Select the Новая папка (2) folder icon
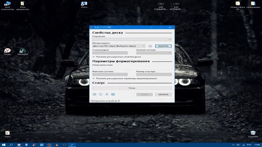Image resolution: width=262 pixels, height=147 pixels. pyautogui.click(x=237, y=6)
